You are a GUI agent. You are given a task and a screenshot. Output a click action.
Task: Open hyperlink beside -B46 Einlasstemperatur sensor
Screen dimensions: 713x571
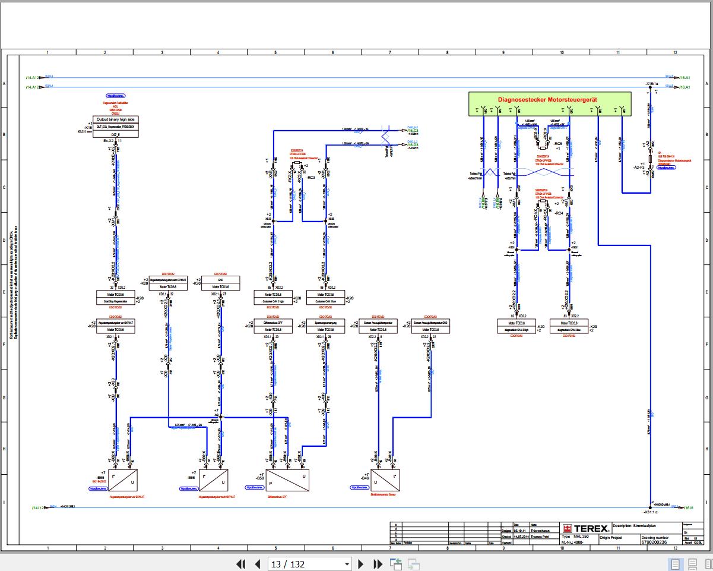pos(359,487)
